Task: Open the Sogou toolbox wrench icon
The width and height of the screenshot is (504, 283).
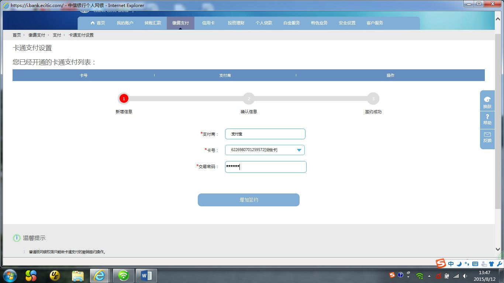Action: click(x=500, y=264)
